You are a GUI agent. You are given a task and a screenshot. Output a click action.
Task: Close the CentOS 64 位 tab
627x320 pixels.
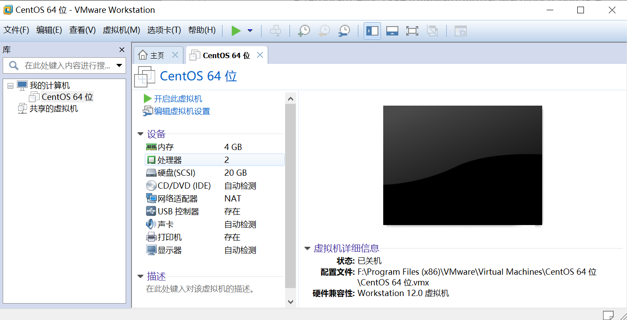260,55
